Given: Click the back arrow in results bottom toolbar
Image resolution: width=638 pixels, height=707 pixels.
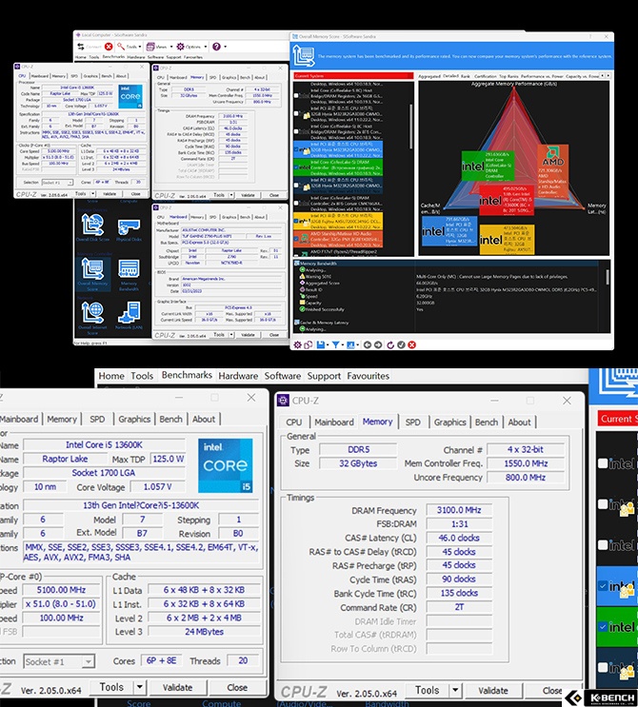Looking at the screenshot, I should pos(368,344).
